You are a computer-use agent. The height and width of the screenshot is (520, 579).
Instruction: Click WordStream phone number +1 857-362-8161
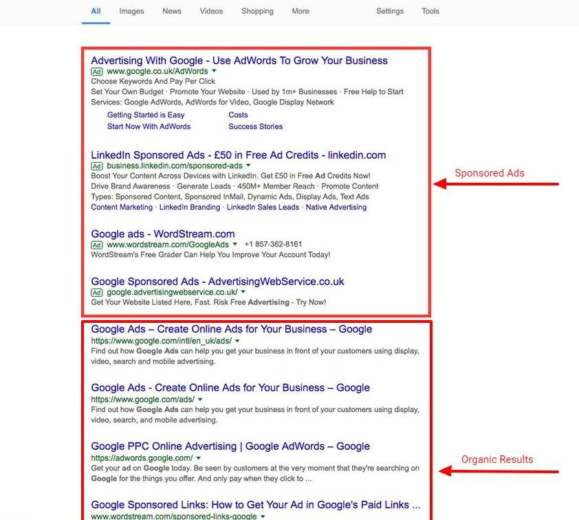(x=273, y=244)
